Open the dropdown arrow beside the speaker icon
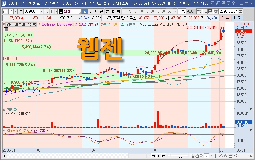 click(x=56, y=11)
